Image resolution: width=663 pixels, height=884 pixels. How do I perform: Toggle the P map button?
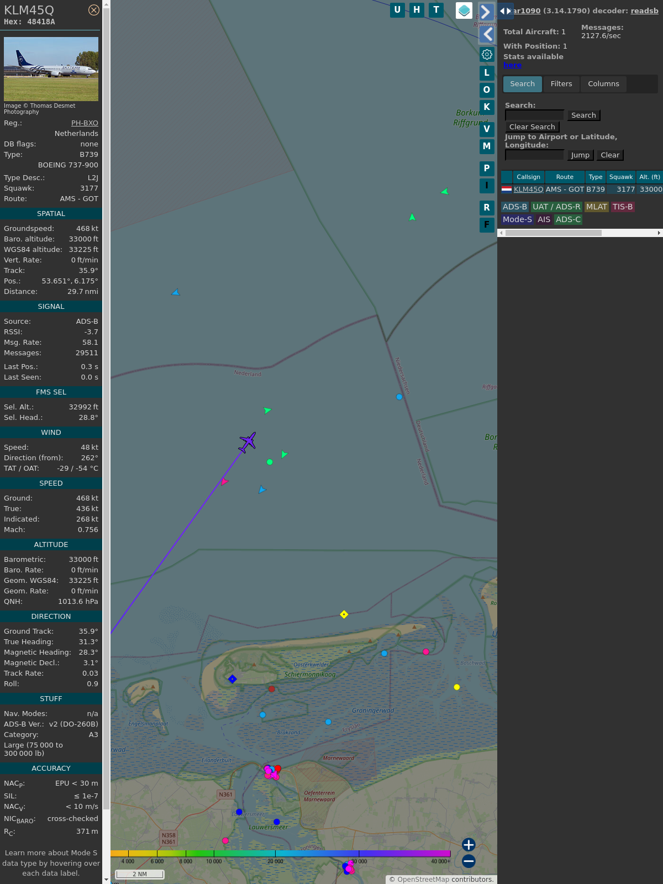tap(487, 168)
